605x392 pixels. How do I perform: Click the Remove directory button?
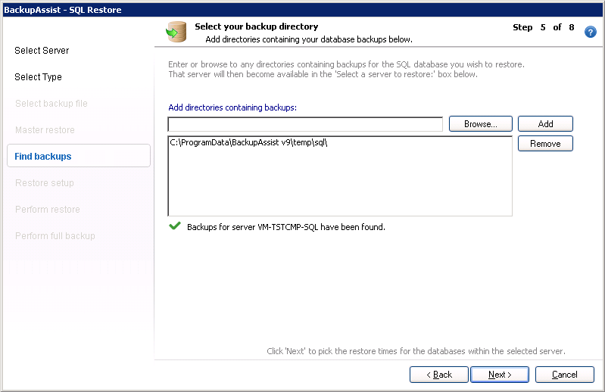[x=545, y=143]
